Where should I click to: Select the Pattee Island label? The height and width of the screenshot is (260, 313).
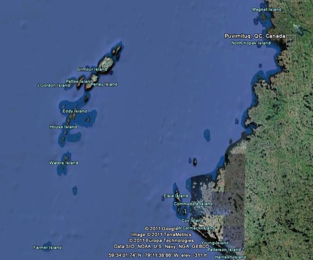79,82
